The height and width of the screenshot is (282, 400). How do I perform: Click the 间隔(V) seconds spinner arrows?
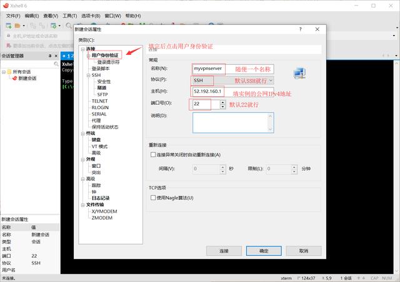click(x=222, y=168)
